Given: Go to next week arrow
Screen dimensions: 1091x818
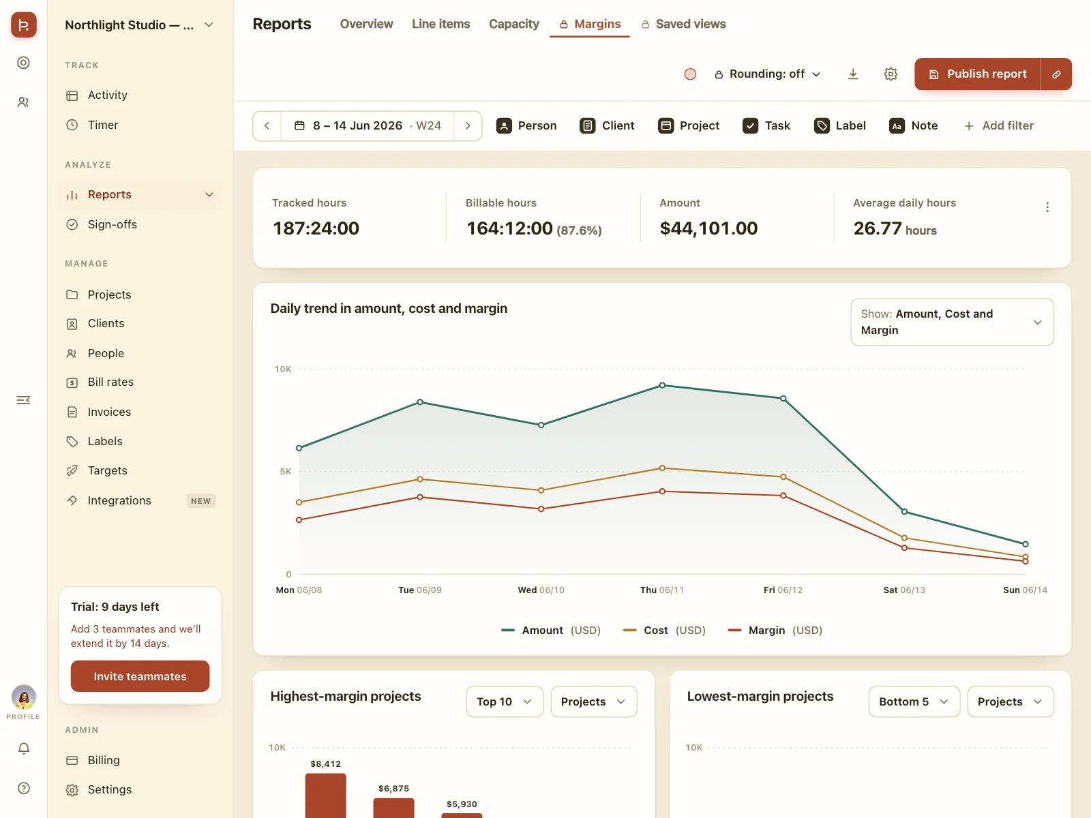Looking at the screenshot, I should [468, 126].
